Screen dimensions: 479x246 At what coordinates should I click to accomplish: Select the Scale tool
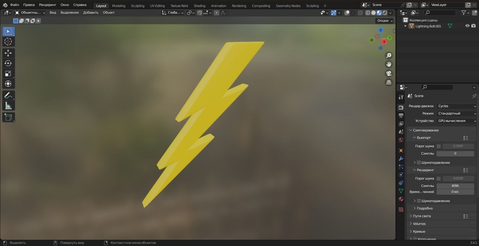click(8, 73)
